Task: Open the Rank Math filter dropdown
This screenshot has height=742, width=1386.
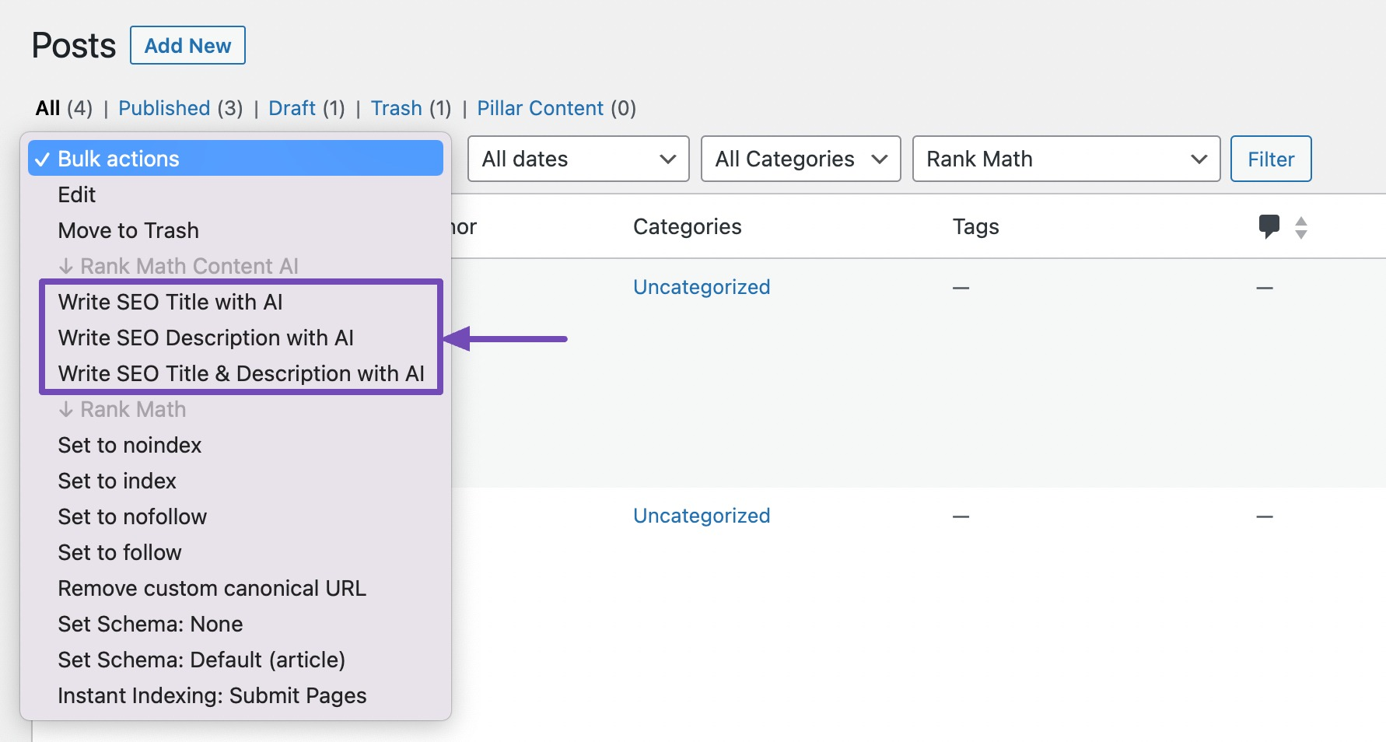Action: coord(1066,159)
